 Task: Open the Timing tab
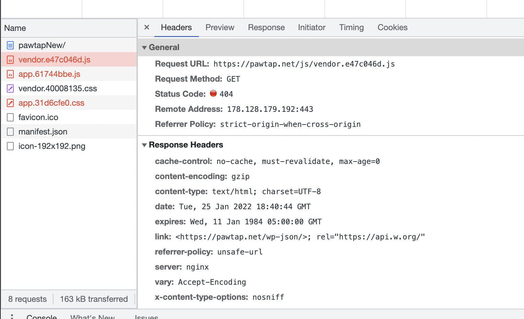(352, 27)
